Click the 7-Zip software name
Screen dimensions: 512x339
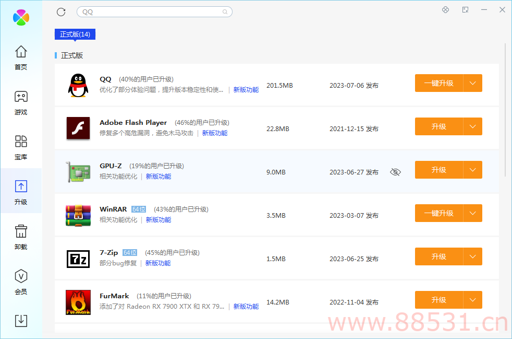(109, 253)
